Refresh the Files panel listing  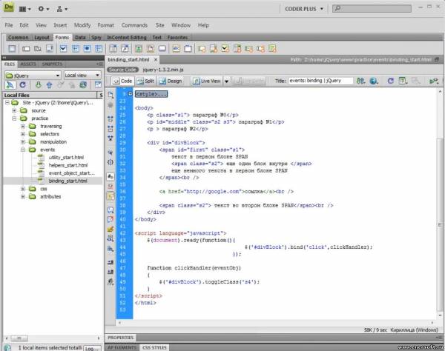point(23,84)
